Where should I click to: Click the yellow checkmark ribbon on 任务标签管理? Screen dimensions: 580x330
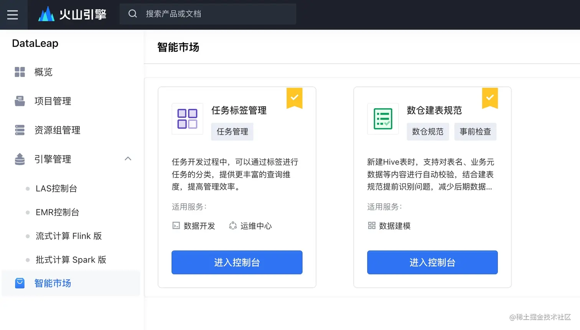coord(295,98)
